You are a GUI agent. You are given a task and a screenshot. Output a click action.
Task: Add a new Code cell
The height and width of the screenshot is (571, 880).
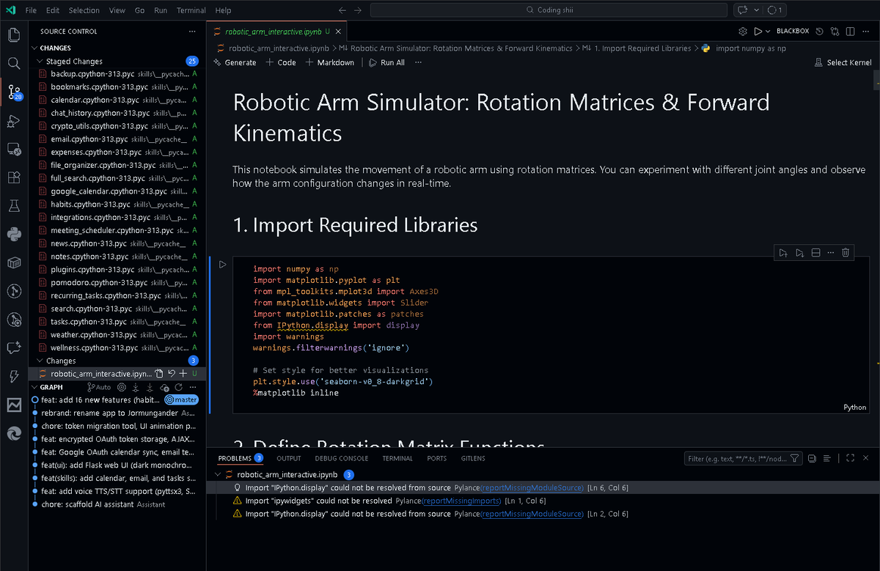(281, 62)
